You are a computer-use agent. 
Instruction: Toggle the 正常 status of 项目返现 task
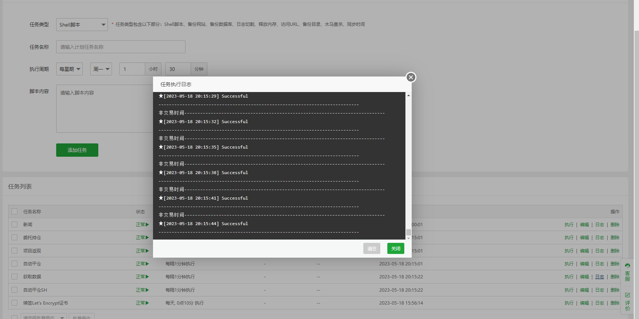[142, 251]
